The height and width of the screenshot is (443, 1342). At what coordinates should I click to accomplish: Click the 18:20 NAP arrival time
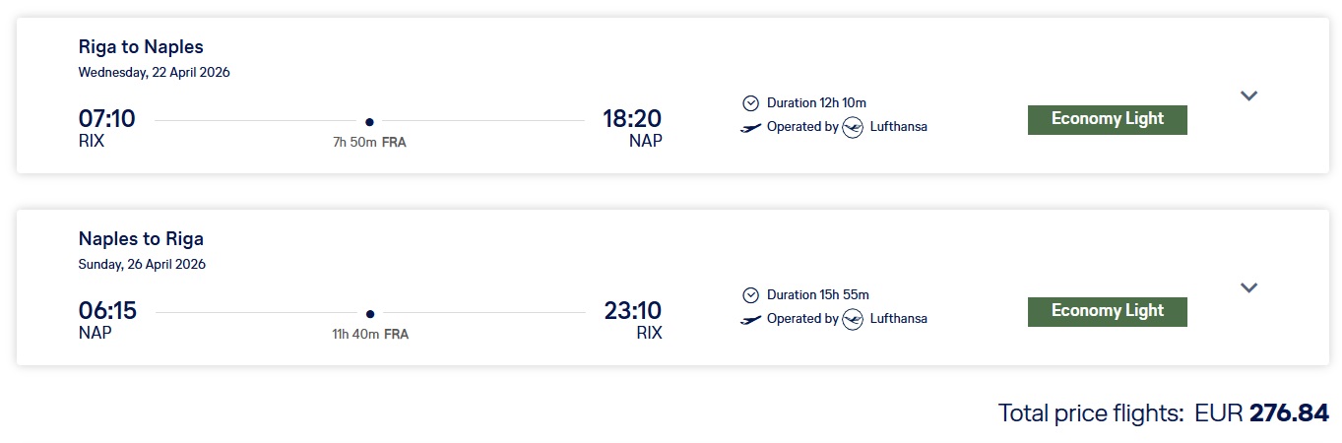pyautogui.click(x=632, y=119)
